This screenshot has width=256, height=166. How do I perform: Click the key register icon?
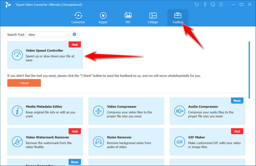coord(205,4)
